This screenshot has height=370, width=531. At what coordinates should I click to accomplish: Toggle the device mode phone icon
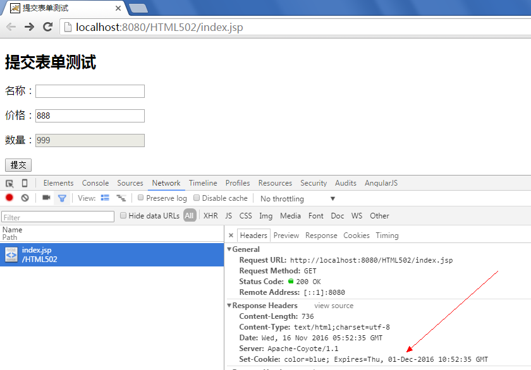[x=25, y=183]
